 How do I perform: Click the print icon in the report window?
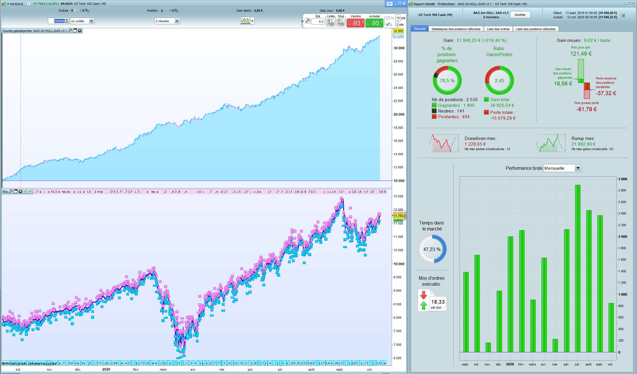click(622, 15)
